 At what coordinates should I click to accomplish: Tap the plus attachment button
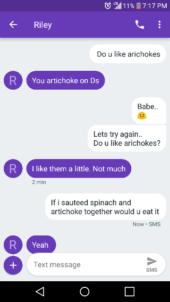pyautogui.click(x=13, y=265)
